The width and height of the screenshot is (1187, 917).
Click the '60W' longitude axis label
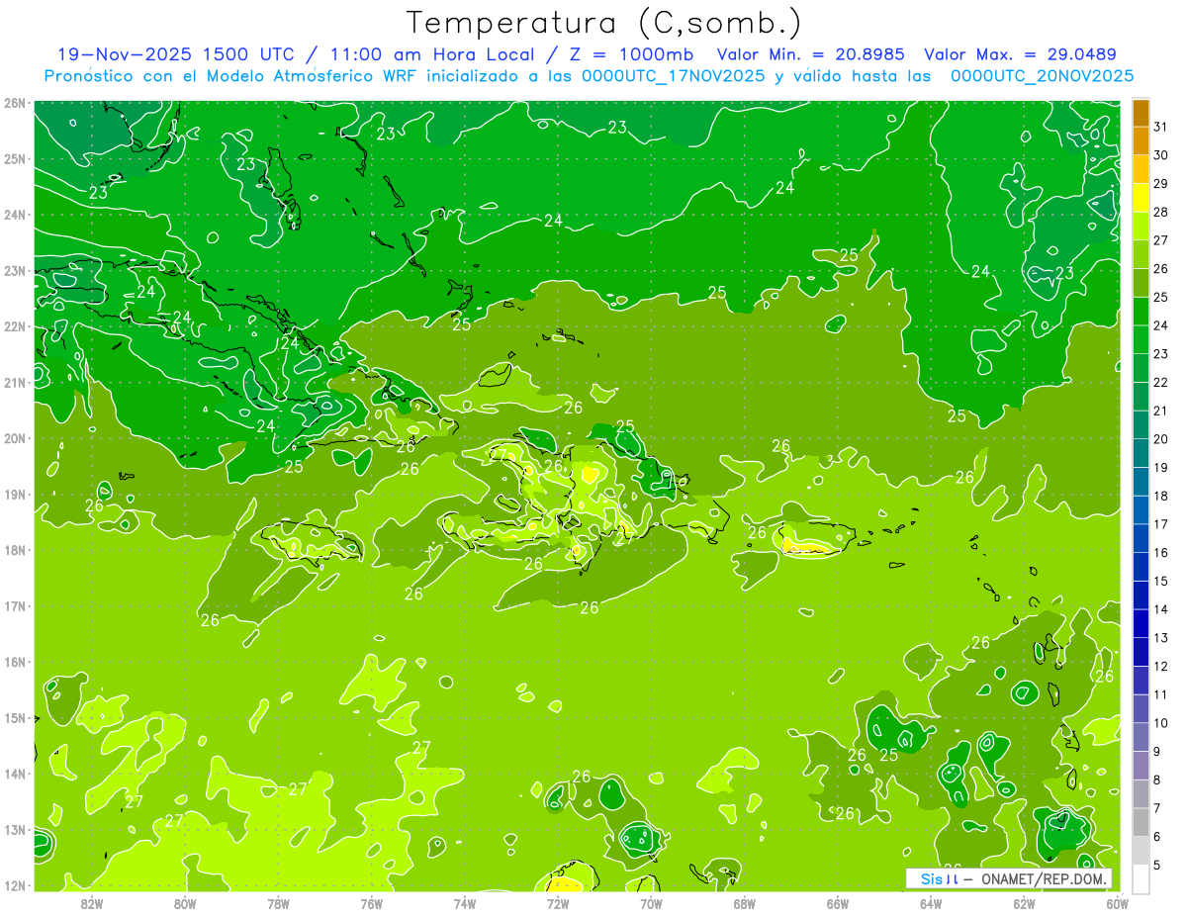pyautogui.click(x=1117, y=903)
